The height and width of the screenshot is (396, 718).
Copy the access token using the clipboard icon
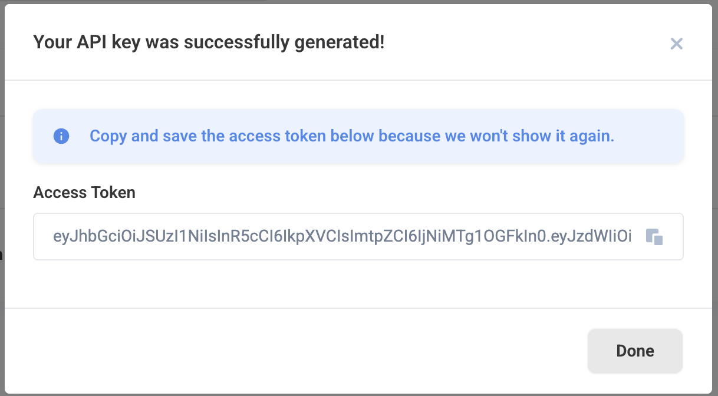(654, 236)
